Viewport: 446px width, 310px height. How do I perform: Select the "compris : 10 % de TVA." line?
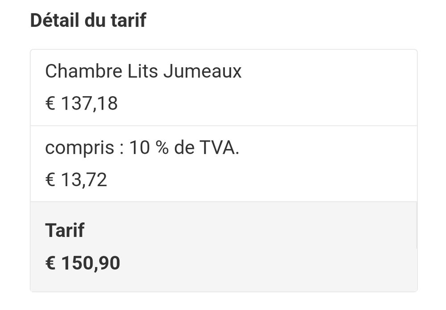(x=142, y=148)
